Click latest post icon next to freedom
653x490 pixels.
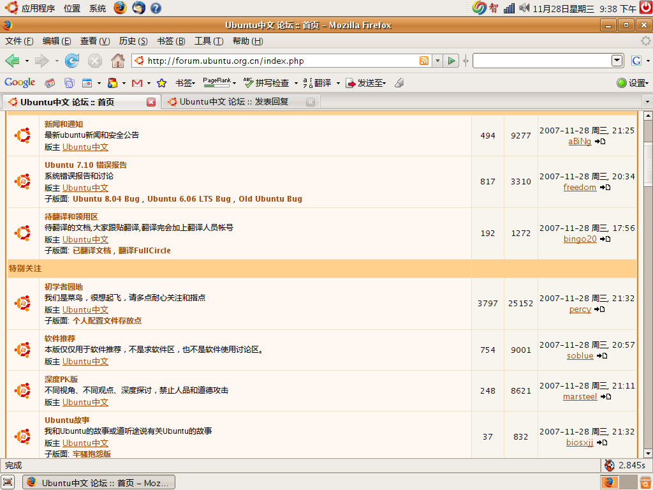pos(605,188)
